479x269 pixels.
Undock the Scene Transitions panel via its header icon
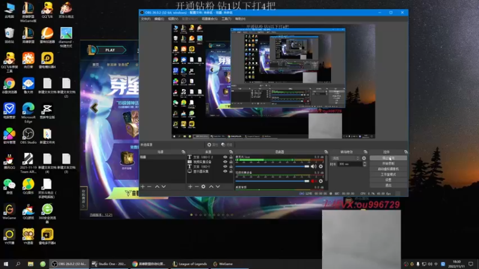tap(365, 152)
